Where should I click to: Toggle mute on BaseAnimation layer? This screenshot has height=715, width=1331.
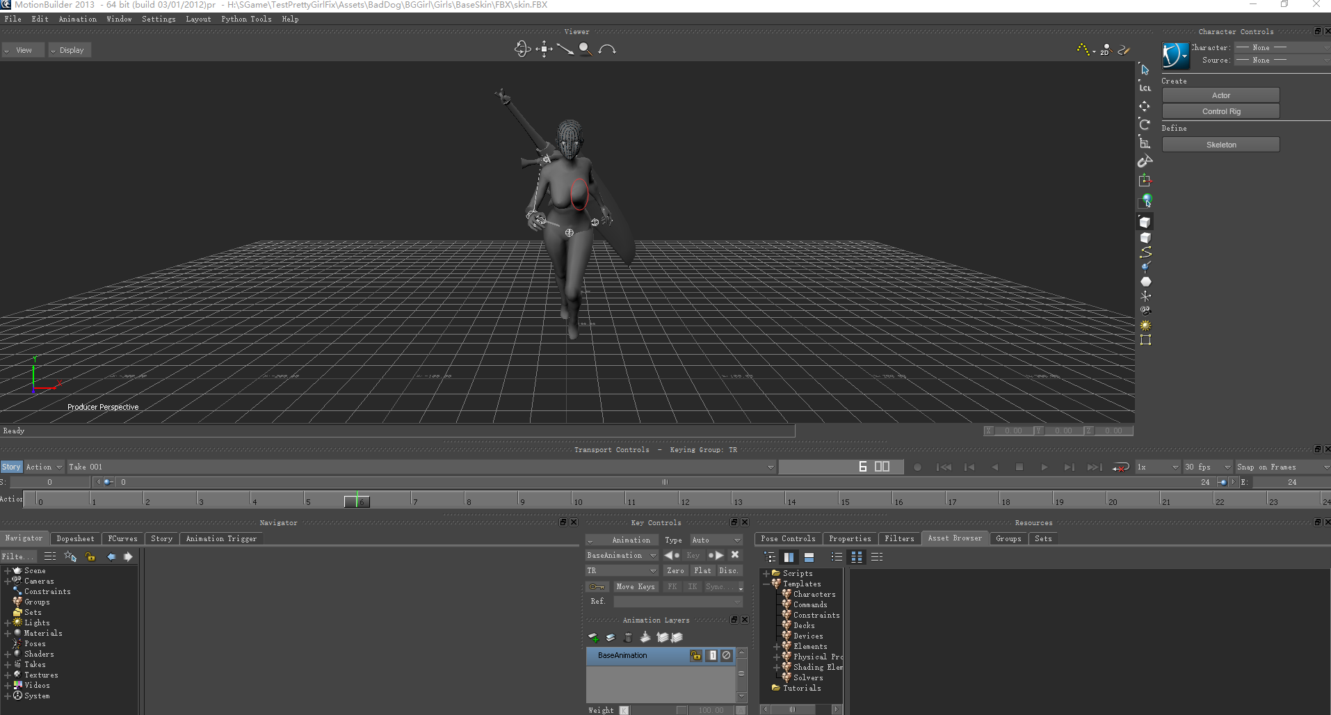click(727, 655)
